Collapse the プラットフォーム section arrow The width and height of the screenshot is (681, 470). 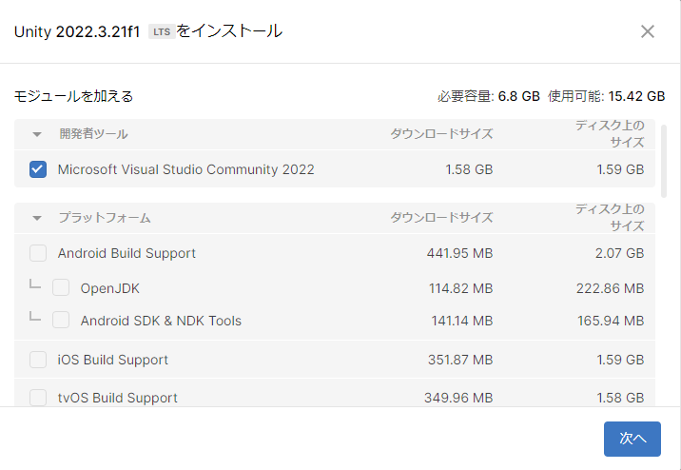pos(37,218)
